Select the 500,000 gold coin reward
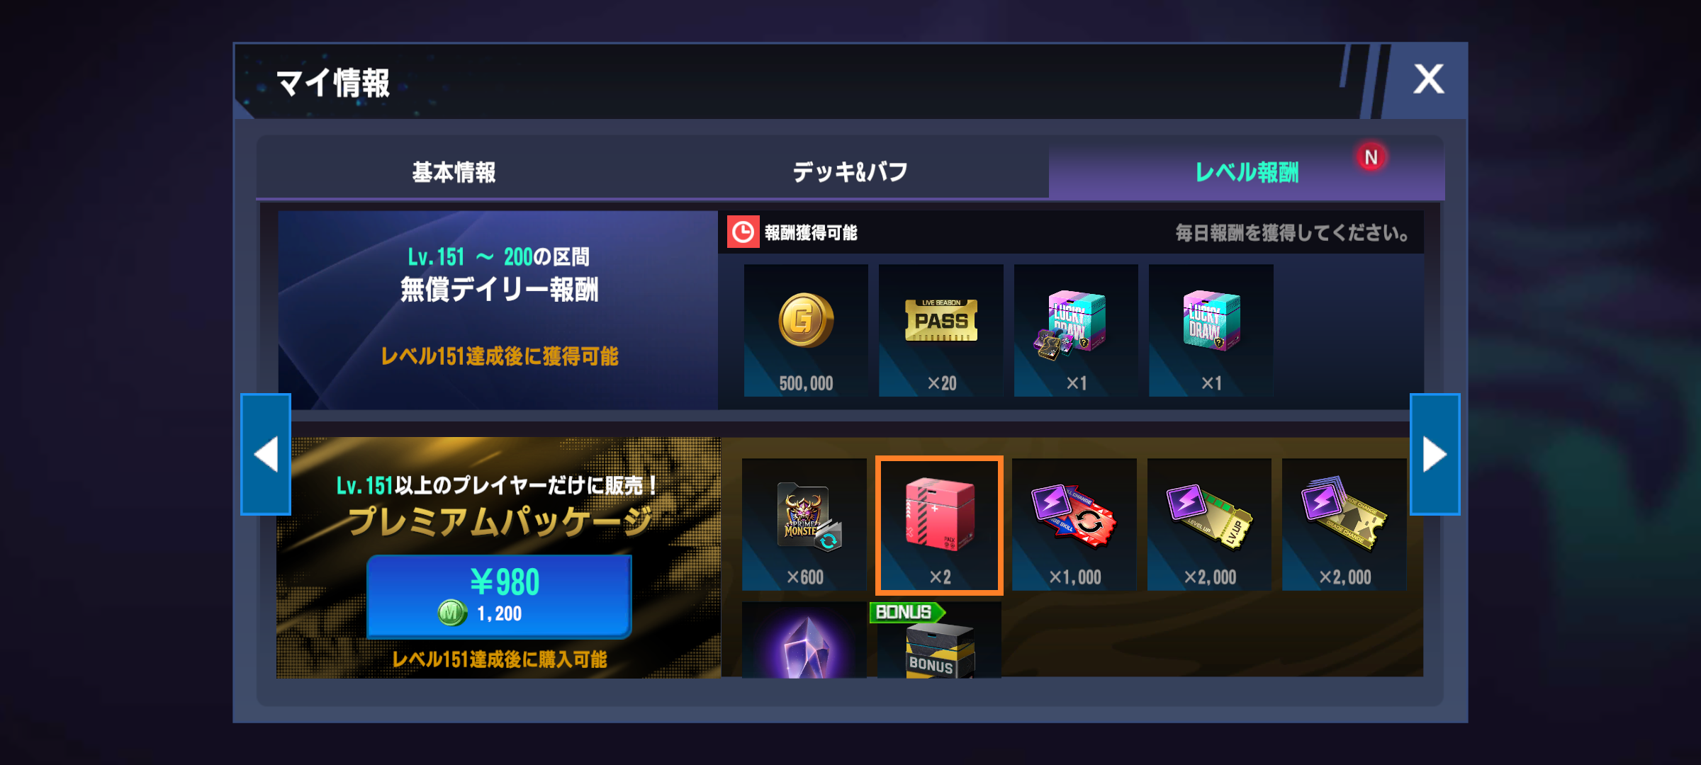 click(x=806, y=330)
